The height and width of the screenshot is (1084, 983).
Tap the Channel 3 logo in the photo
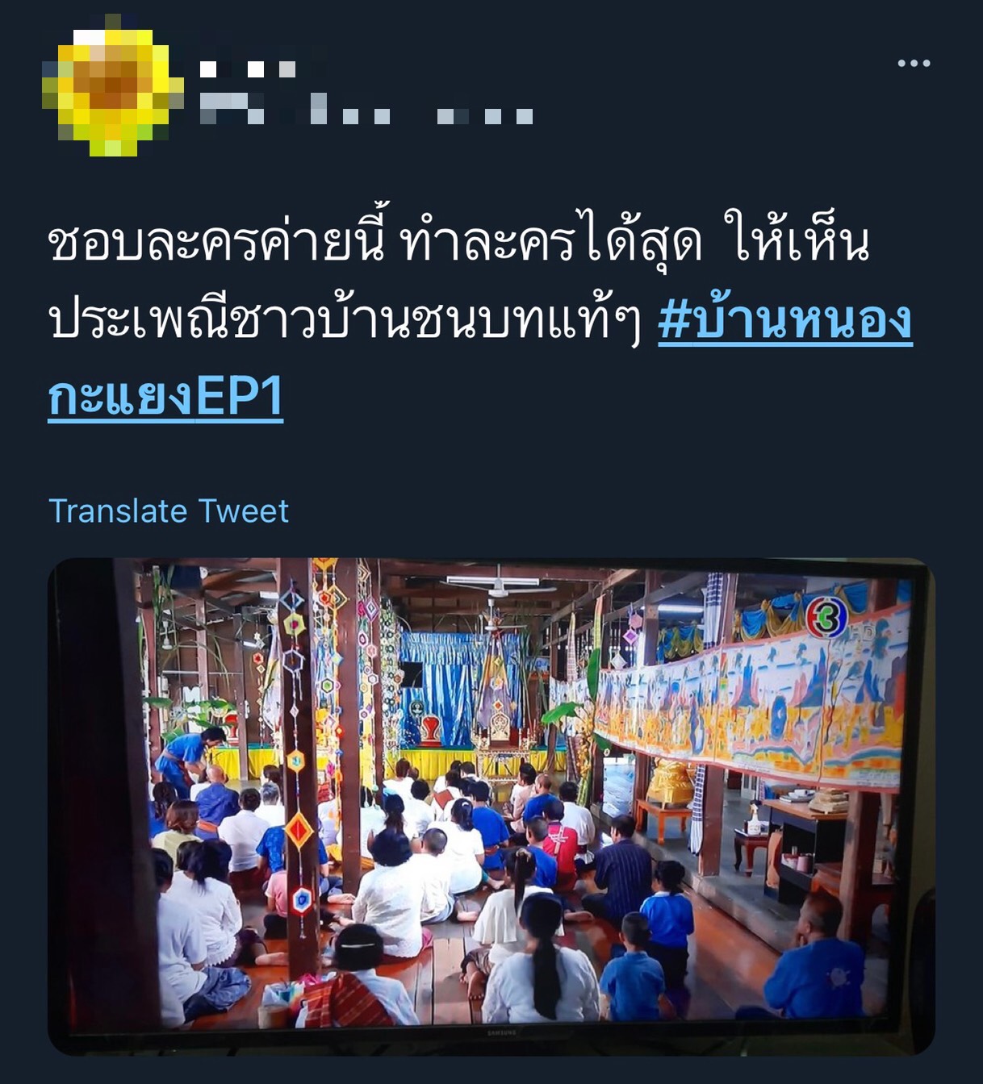826,617
